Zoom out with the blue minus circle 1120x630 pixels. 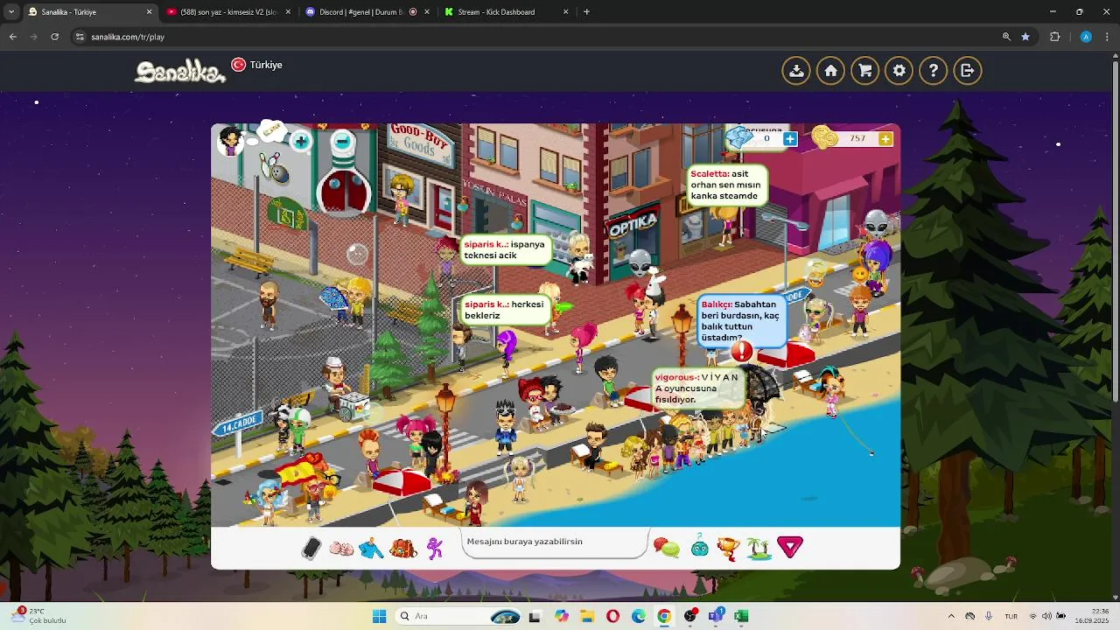pos(343,141)
